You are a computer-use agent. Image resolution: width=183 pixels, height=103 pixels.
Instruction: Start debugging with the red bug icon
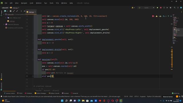click(x=161, y=8)
